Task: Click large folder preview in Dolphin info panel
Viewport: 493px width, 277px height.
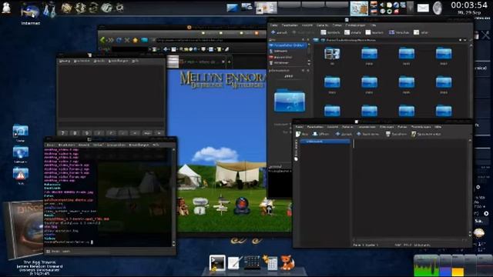Action: (290, 101)
